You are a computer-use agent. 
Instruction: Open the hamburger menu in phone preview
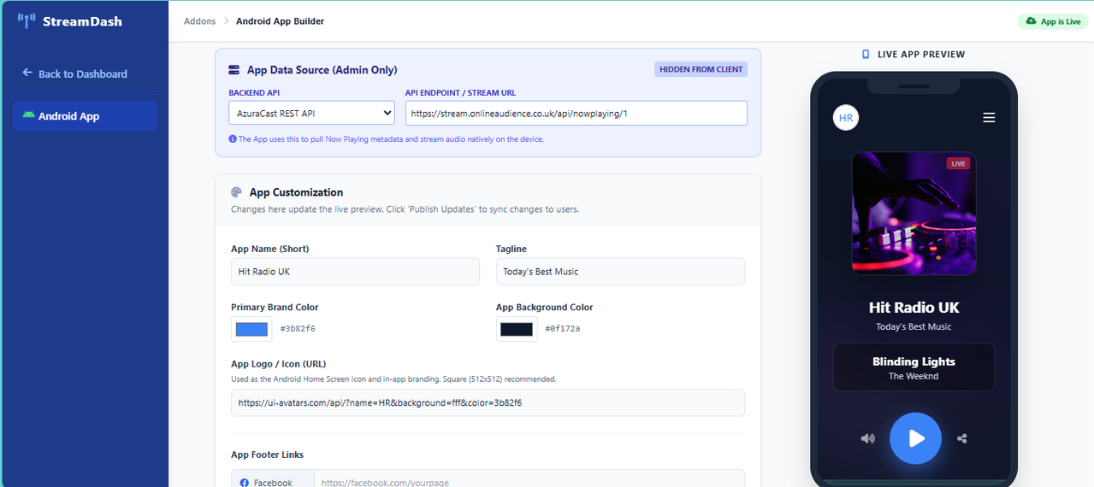(989, 118)
